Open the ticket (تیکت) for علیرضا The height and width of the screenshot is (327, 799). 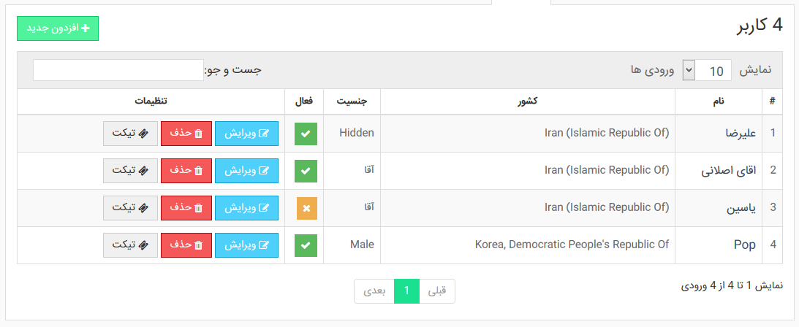[130, 134]
